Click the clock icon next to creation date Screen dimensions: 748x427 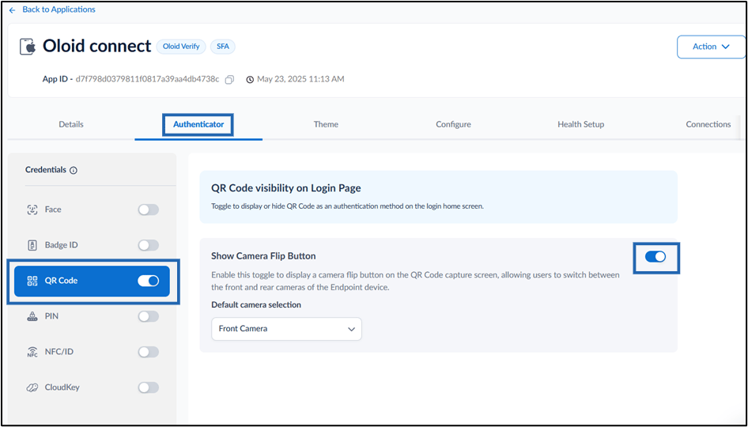(250, 80)
